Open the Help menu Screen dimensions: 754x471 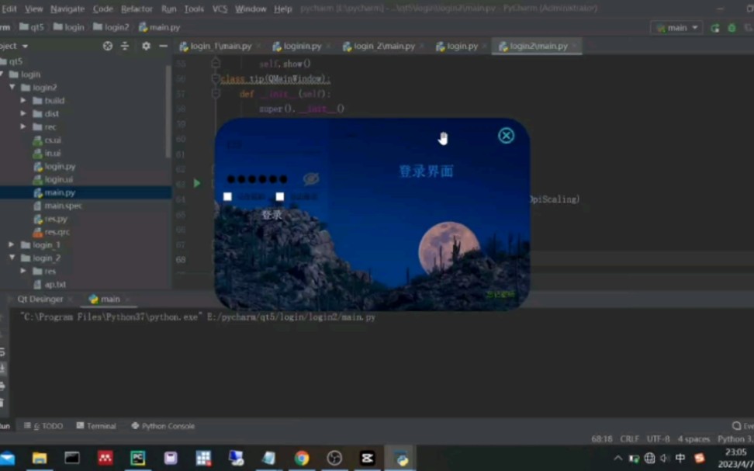(x=282, y=9)
